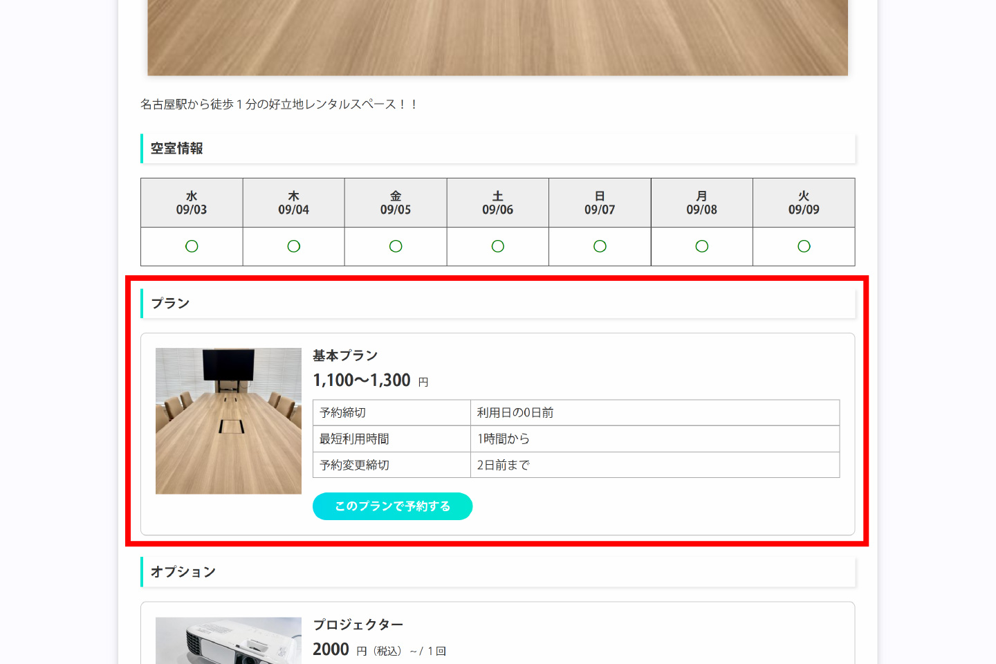Click the オプション section heading

pos(183,572)
